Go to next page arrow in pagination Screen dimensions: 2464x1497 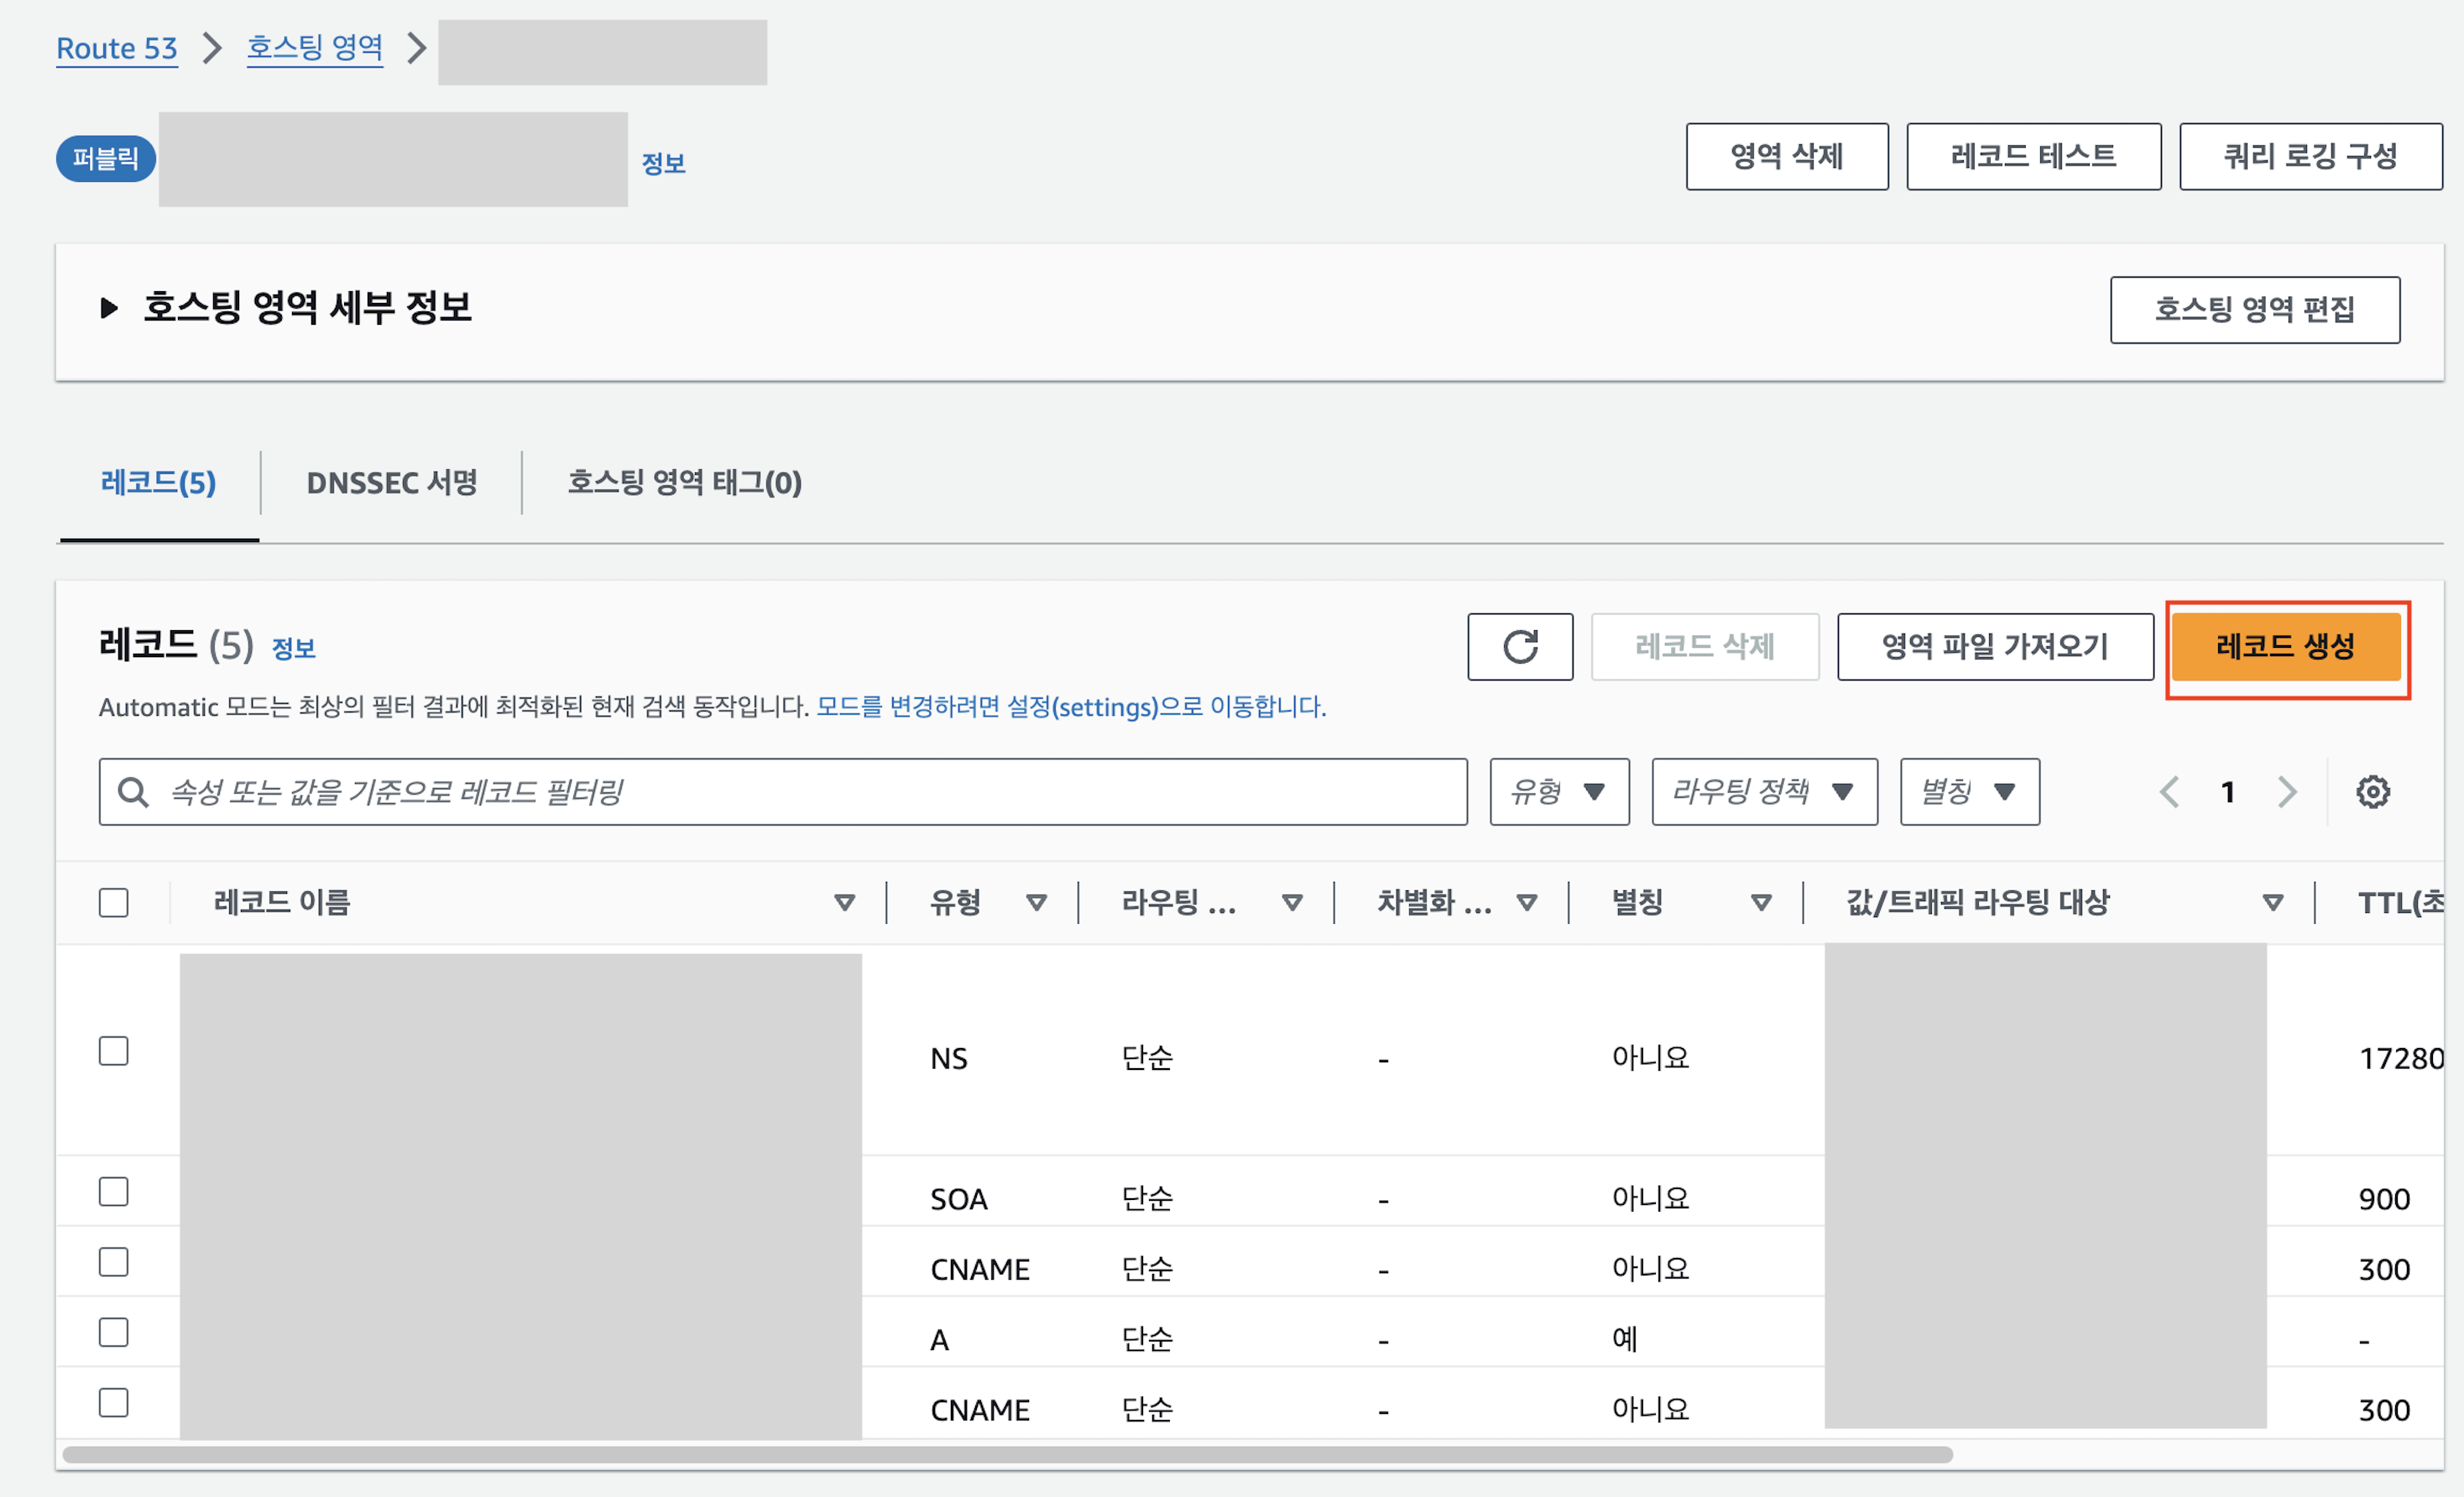(x=2286, y=792)
